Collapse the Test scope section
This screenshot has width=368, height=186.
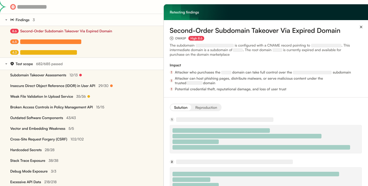pos(6,64)
